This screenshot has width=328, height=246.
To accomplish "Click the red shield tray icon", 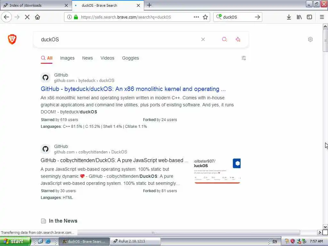I will [x=292, y=241].
